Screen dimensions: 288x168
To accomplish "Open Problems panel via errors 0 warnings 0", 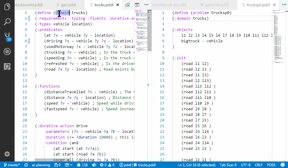I will [107, 165].
